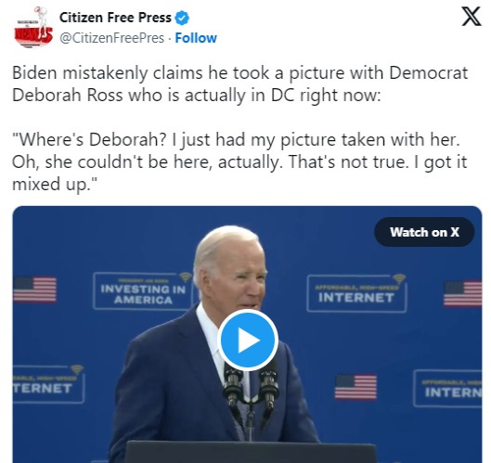Click the American flag at video's left edge
This screenshot has height=463, width=491.
[34, 289]
